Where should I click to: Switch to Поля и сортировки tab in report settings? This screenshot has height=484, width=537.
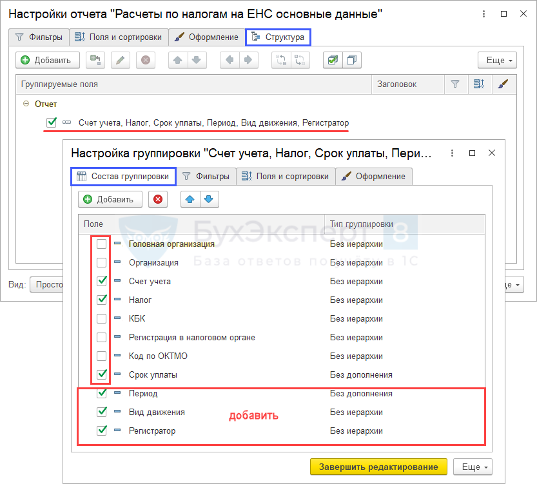(x=119, y=37)
